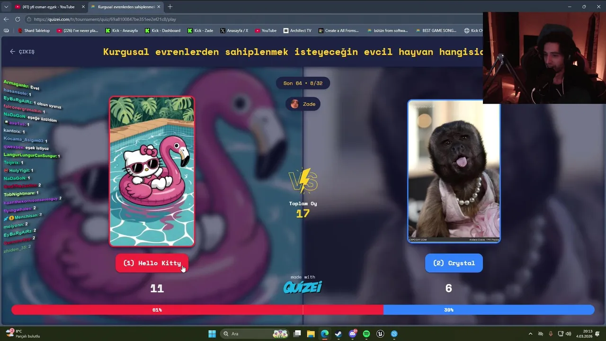Click chat message by Armagankr

pyautogui.click(x=21, y=85)
